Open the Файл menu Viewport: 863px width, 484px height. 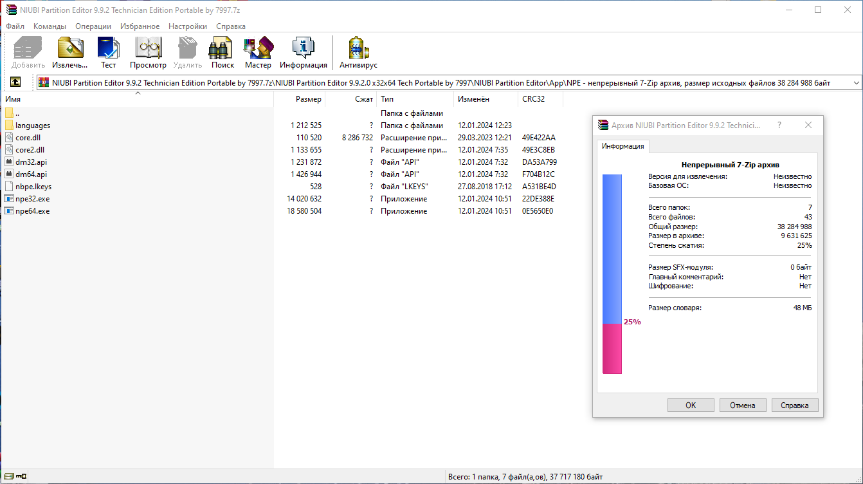[x=15, y=26]
